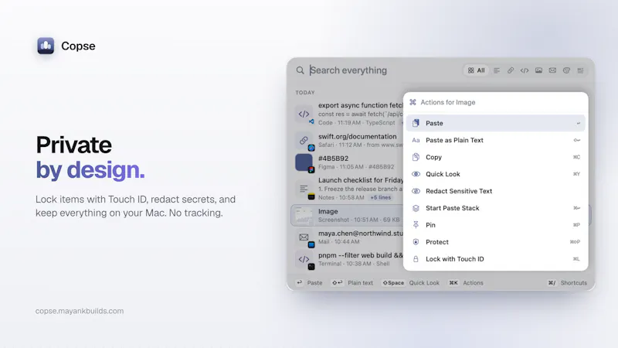This screenshot has height=348, width=618.
Task: Click the Start Paste Stack layers icon
Action: coord(416,208)
